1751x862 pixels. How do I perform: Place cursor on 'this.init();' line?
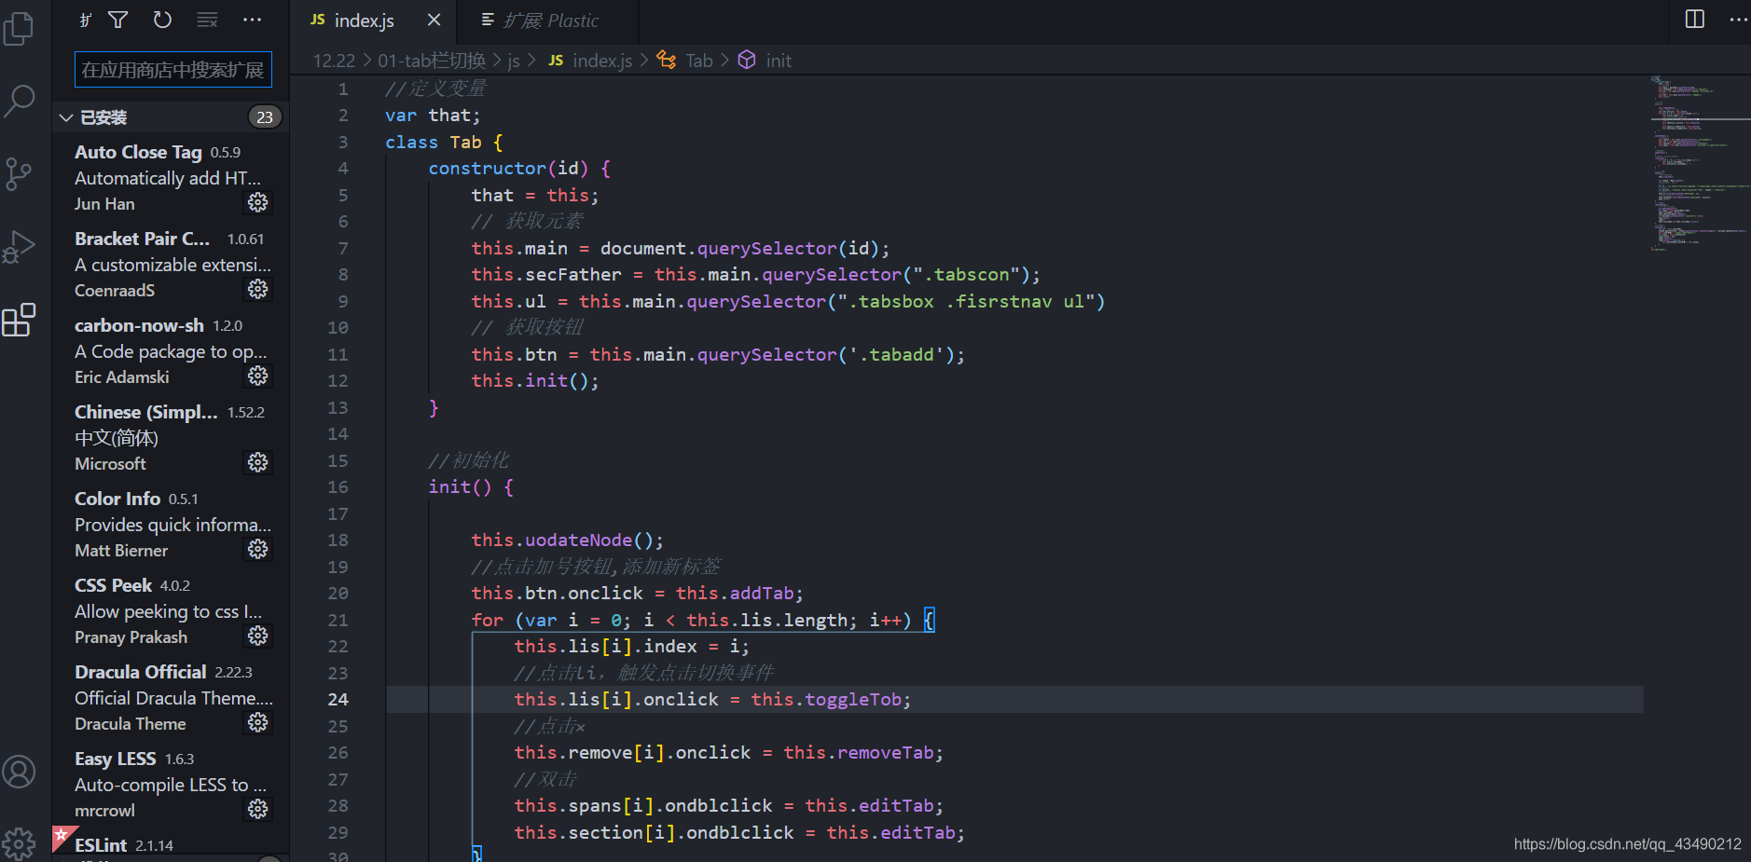535,381
